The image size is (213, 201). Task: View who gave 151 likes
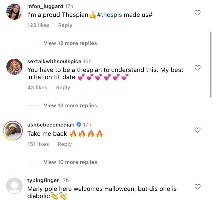(x=38, y=144)
